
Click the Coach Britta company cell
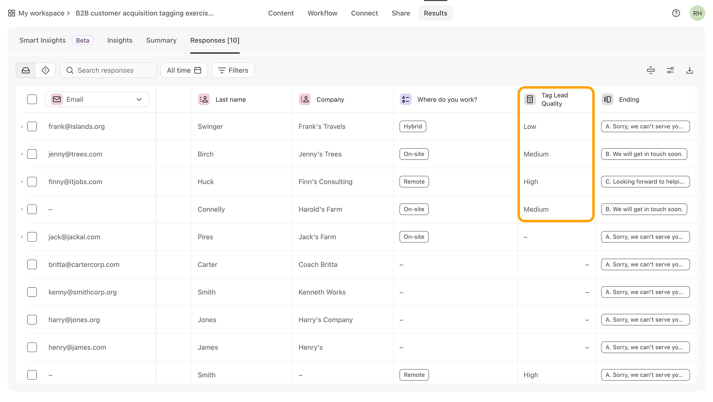[318, 264]
